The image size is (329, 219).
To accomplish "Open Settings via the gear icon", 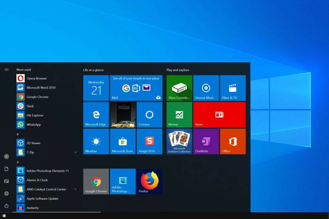I will click(x=7, y=193).
